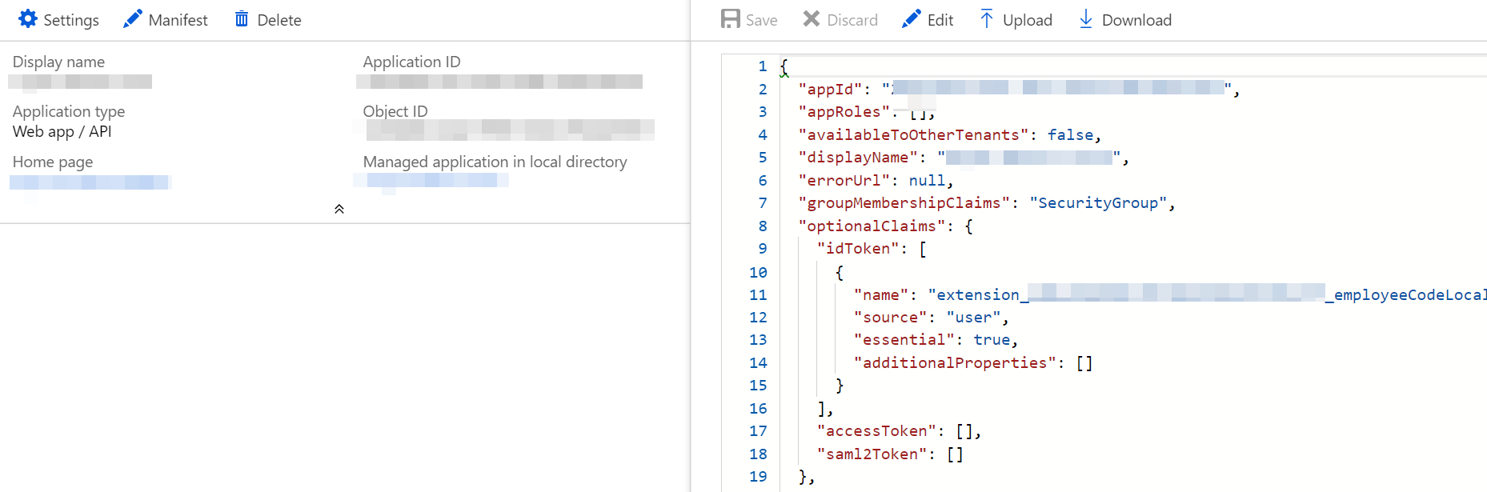Select the blurred Object ID value

(511, 130)
